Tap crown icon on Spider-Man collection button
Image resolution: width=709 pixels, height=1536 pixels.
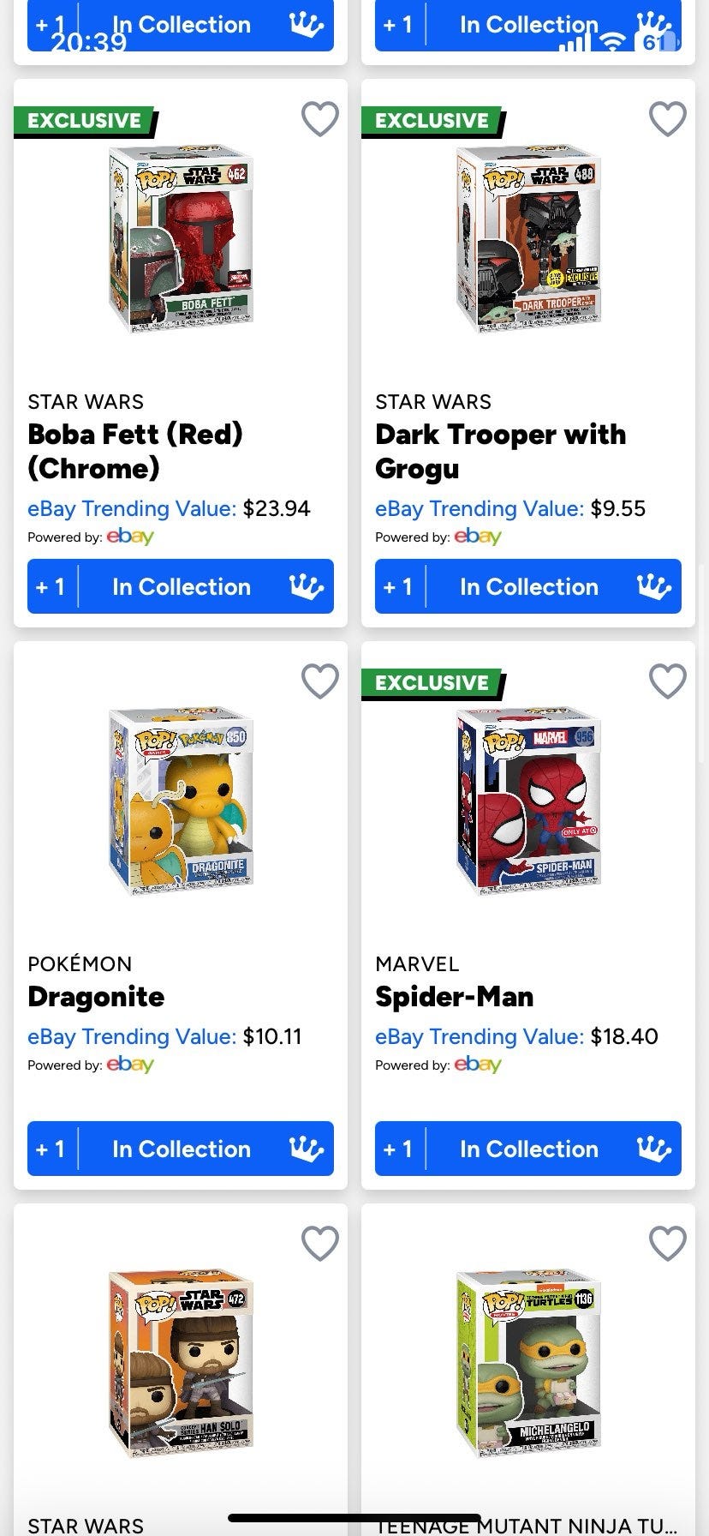coord(654,1149)
